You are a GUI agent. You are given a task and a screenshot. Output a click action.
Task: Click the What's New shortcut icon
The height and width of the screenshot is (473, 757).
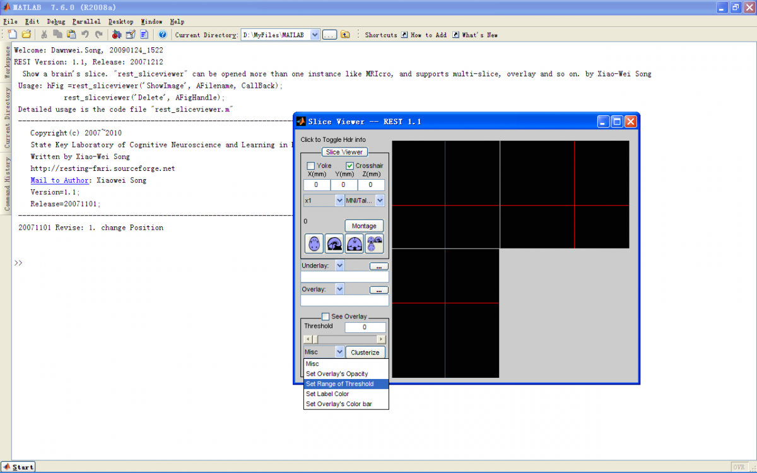[455, 35]
